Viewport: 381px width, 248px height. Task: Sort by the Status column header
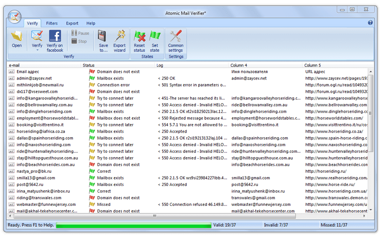(118, 65)
